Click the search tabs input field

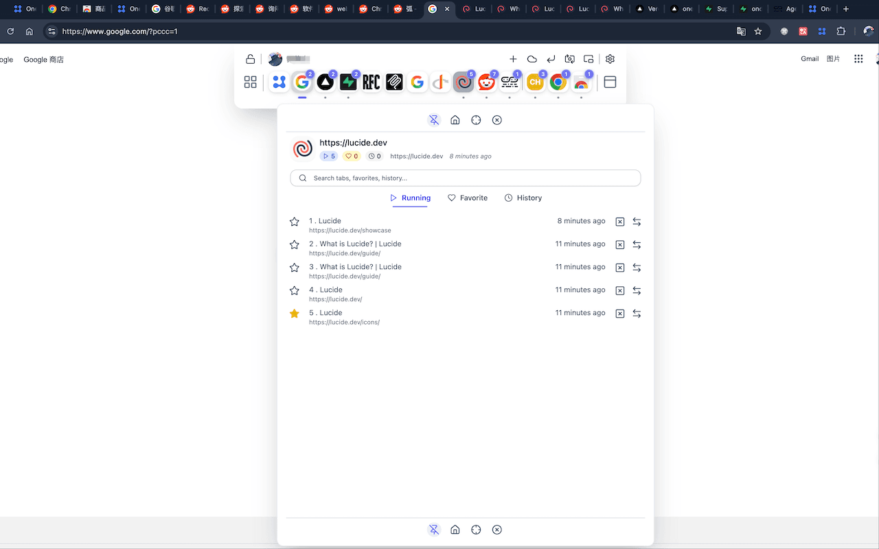[x=465, y=178]
